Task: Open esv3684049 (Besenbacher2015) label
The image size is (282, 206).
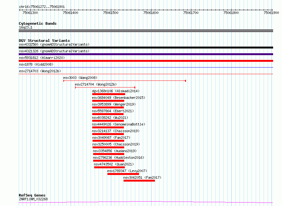Action: point(119,98)
